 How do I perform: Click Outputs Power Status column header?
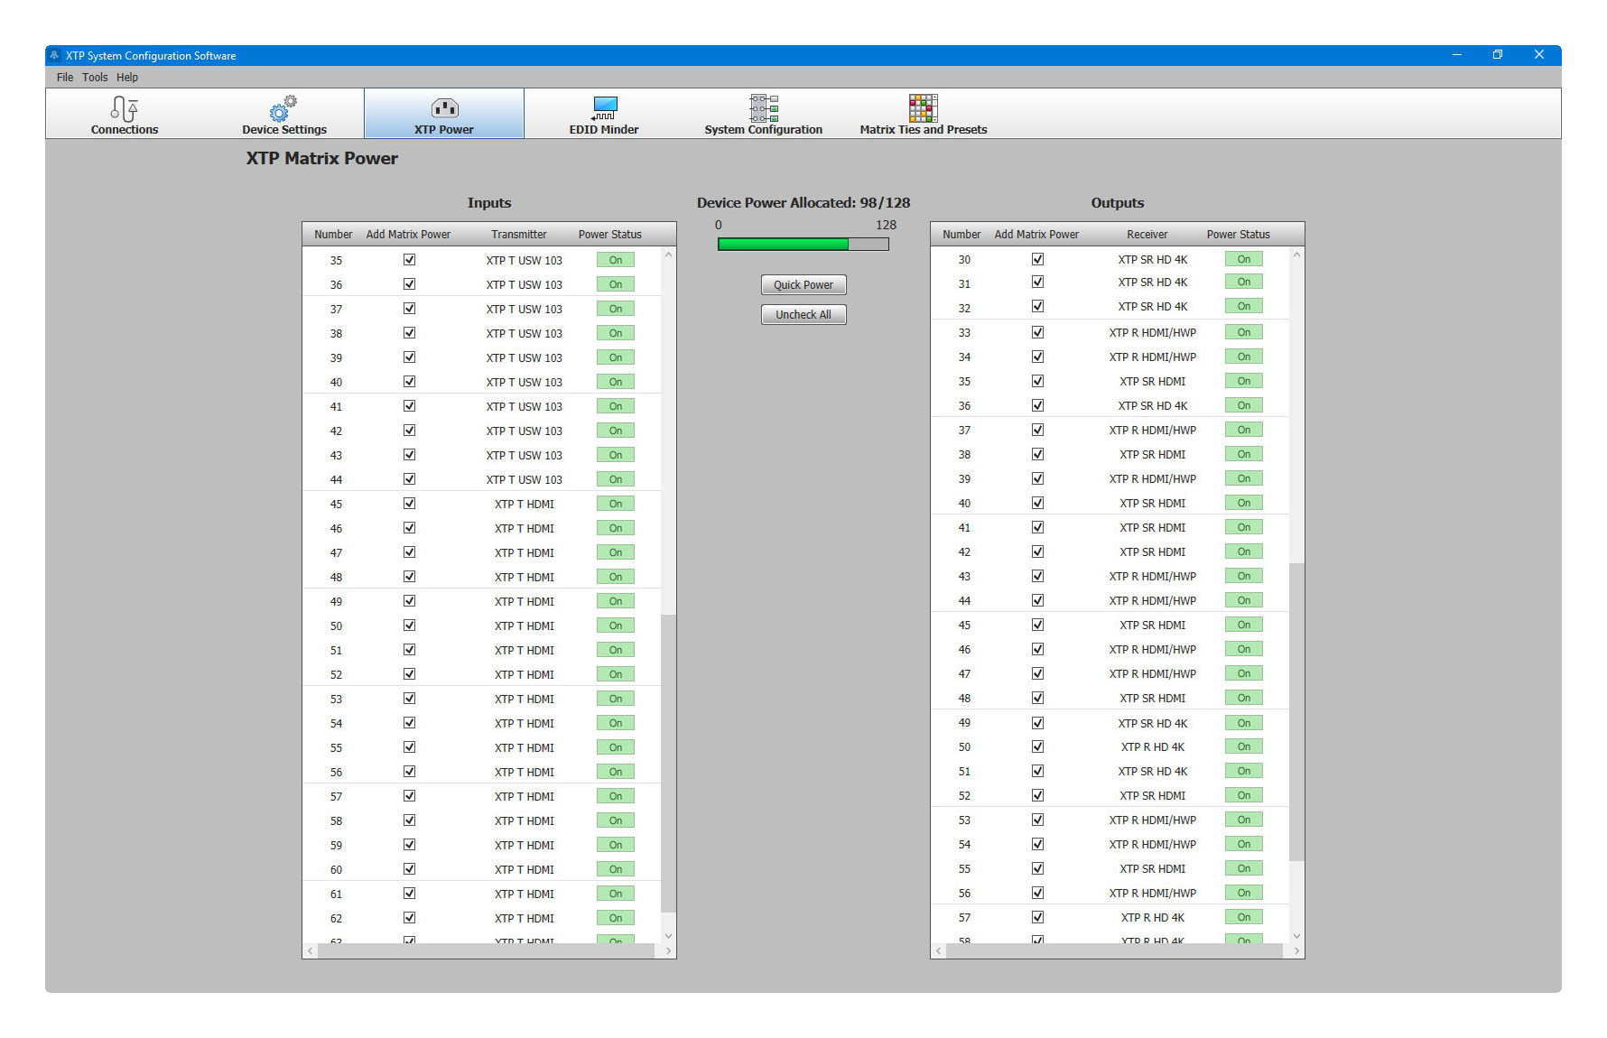click(x=1238, y=235)
